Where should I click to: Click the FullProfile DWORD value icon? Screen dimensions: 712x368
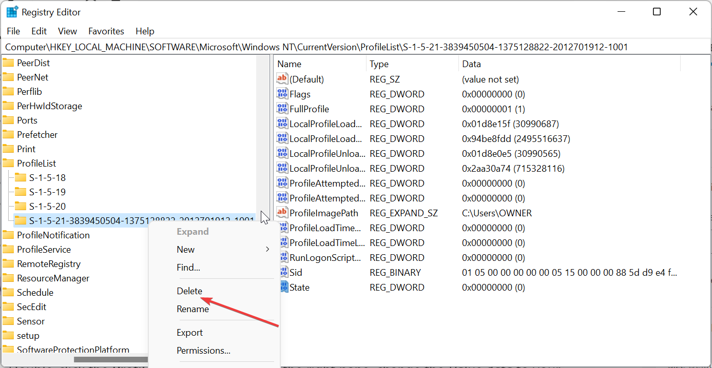(282, 109)
